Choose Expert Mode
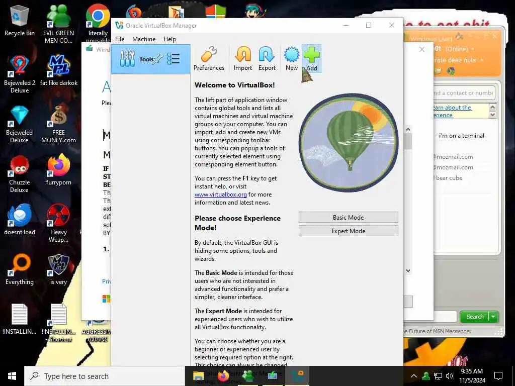 click(x=348, y=231)
